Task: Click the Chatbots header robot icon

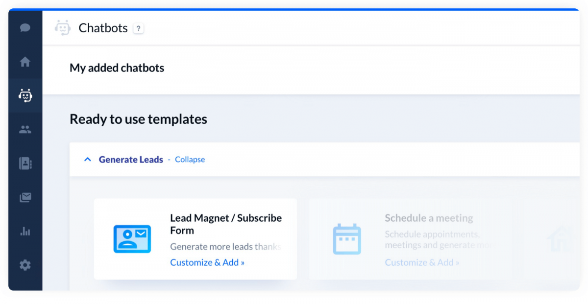Action: tap(63, 28)
